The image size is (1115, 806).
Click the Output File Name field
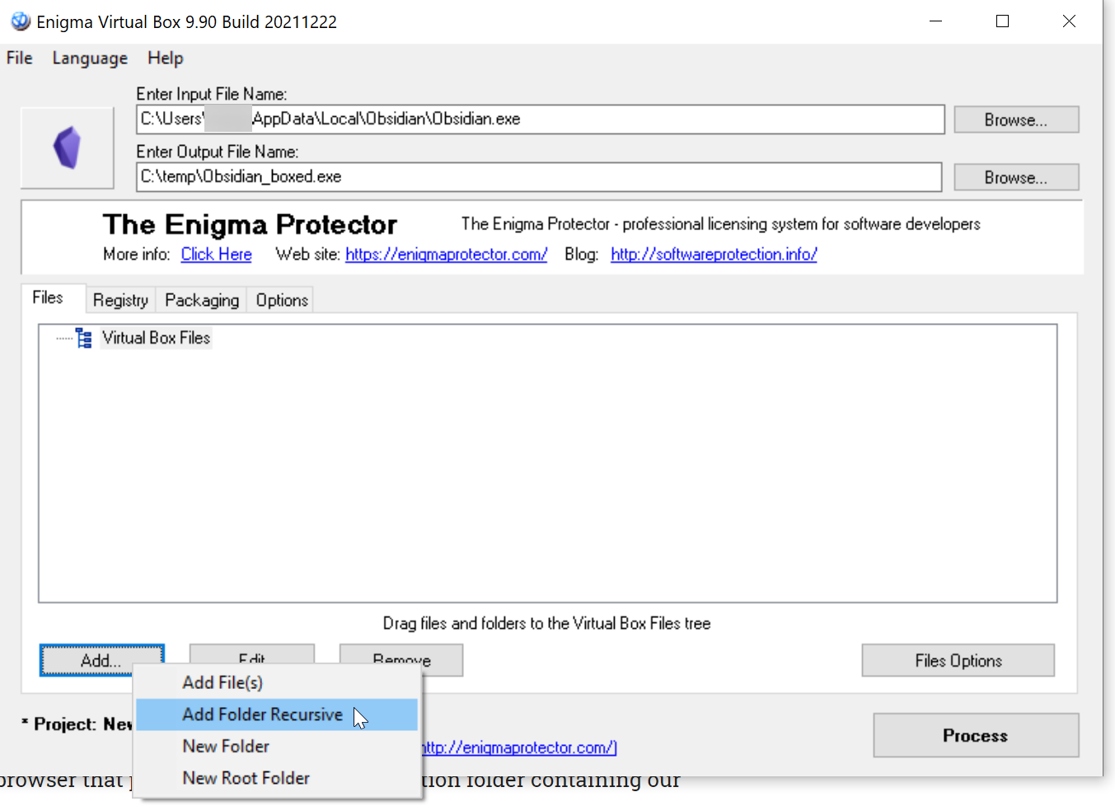point(539,176)
